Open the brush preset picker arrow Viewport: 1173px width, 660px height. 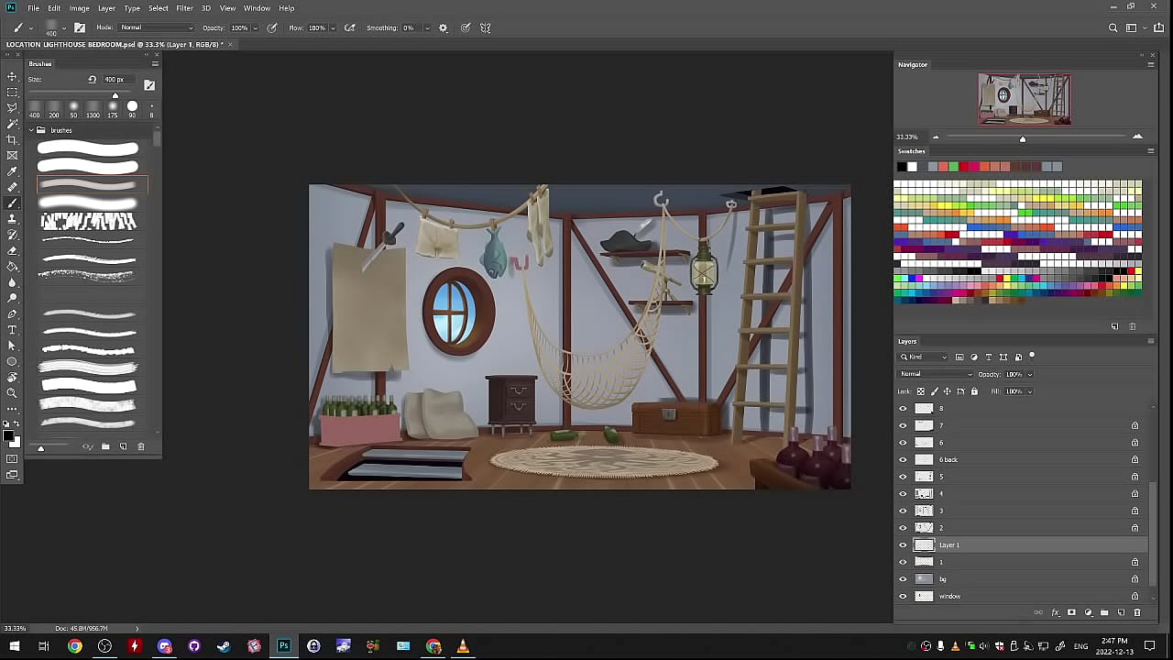click(x=63, y=27)
